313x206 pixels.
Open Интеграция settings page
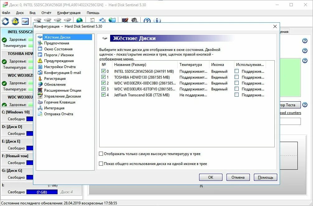pyautogui.click(x=54, y=108)
